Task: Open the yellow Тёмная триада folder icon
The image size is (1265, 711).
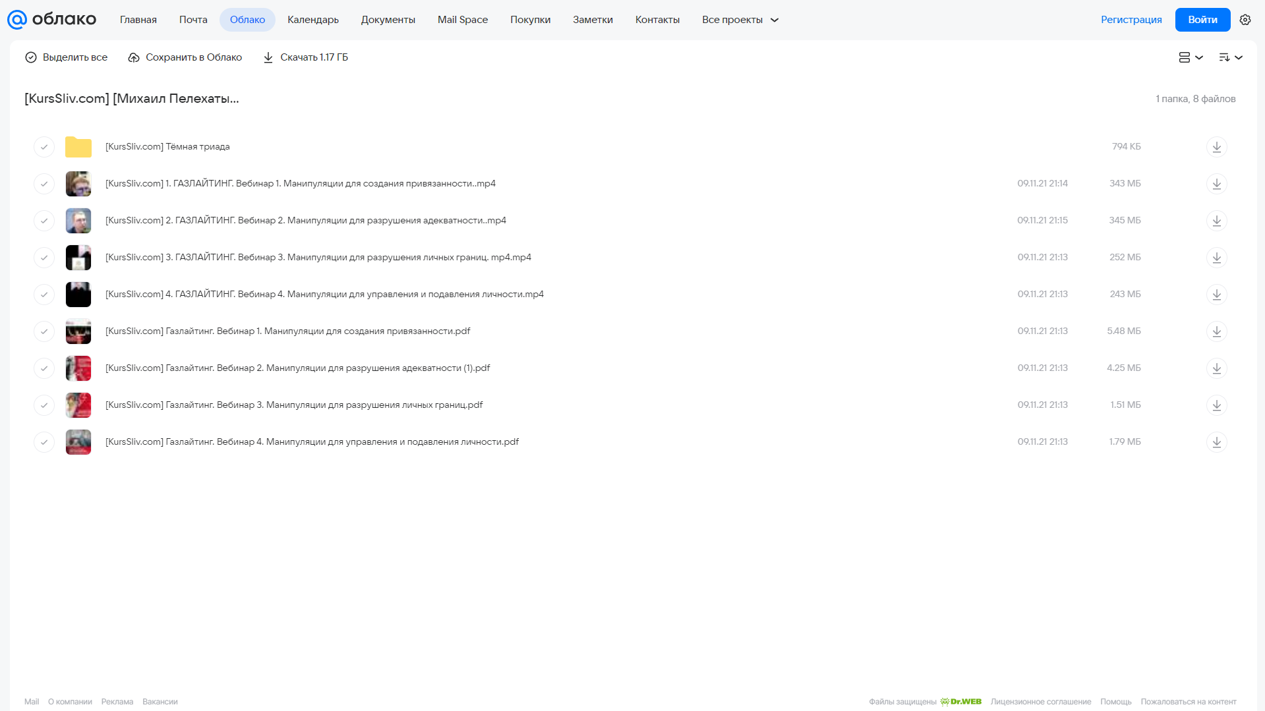Action: (x=78, y=147)
